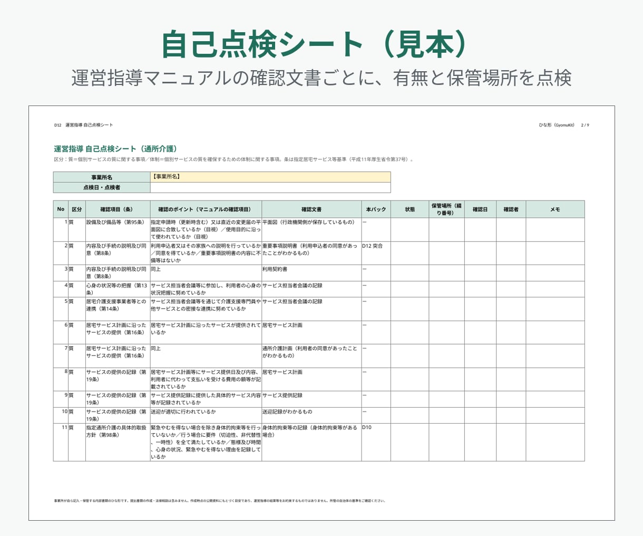Click the ひな形（GyomuKit） 2 / 9 page label

point(564,125)
